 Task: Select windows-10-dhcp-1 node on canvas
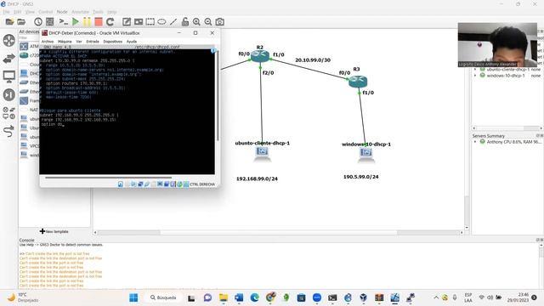[366, 154]
